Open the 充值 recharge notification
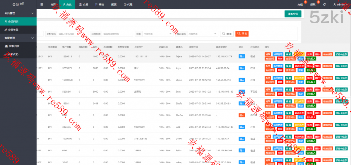 click(x=300, y=4)
